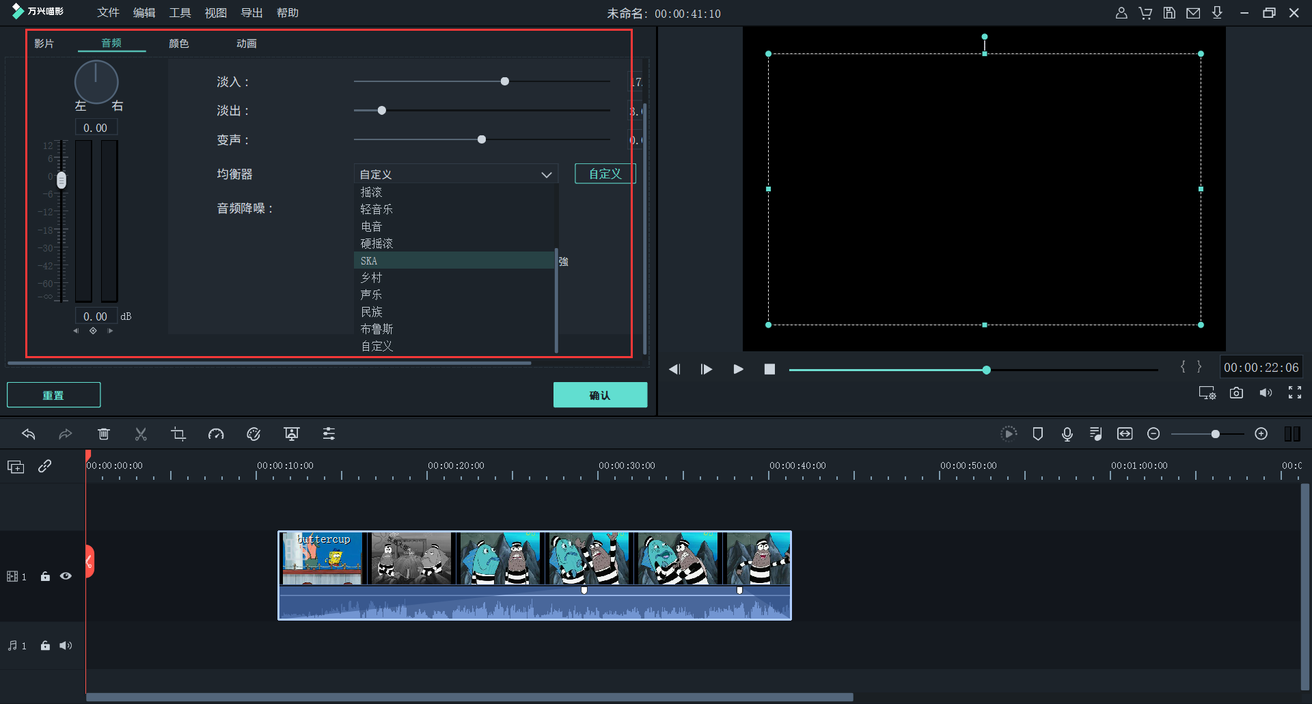
Task: Click the voiceover microphone icon
Action: coord(1067,434)
